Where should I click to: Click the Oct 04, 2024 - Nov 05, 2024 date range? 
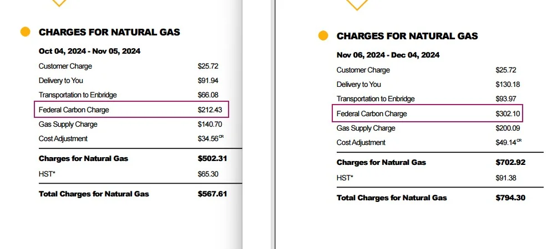click(x=90, y=51)
